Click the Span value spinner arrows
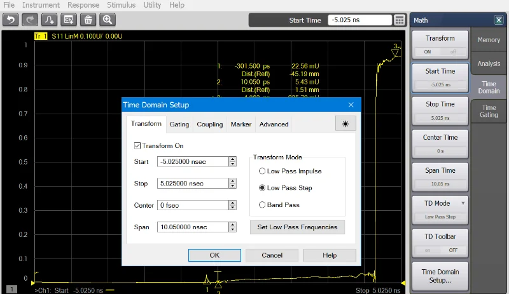The width and height of the screenshot is (509, 294). pyautogui.click(x=232, y=227)
